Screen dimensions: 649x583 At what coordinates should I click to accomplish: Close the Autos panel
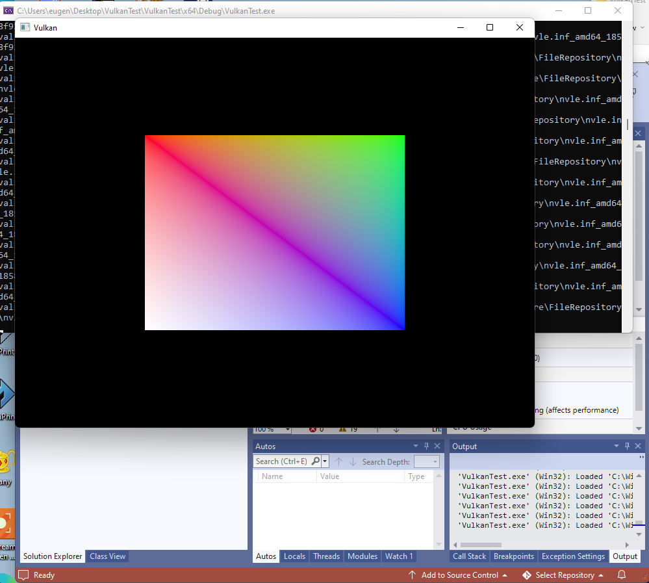(x=437, y=446)
